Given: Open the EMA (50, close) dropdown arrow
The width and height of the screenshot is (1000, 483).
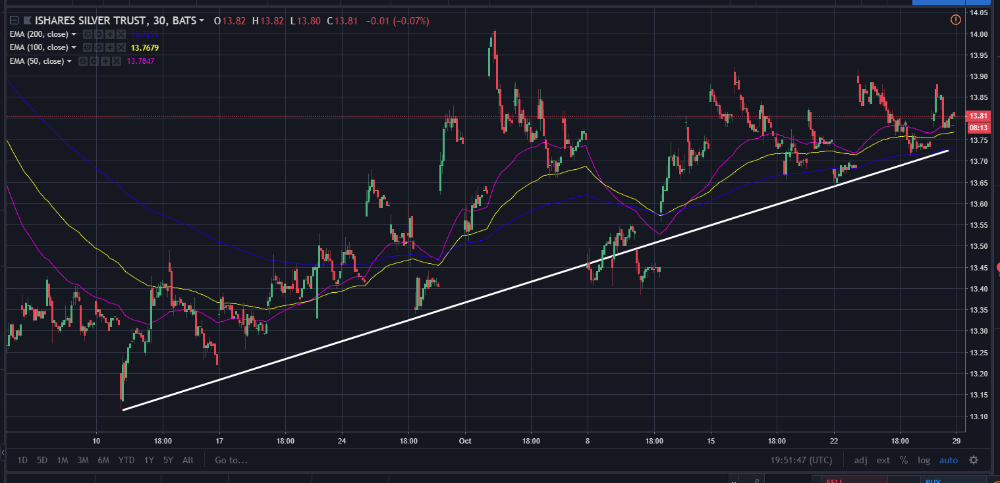Looking at the screenshot, I should [69, 61].
